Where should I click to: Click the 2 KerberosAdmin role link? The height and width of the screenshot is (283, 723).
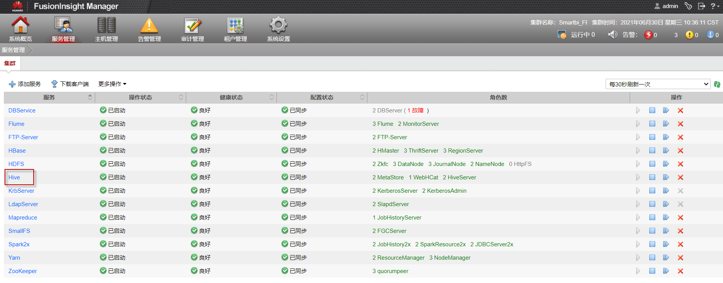coord(444,191)
